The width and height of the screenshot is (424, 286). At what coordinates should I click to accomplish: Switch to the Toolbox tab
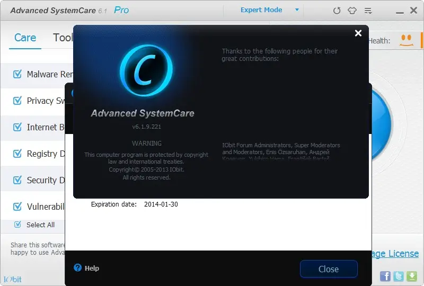[x=63, y=38]
